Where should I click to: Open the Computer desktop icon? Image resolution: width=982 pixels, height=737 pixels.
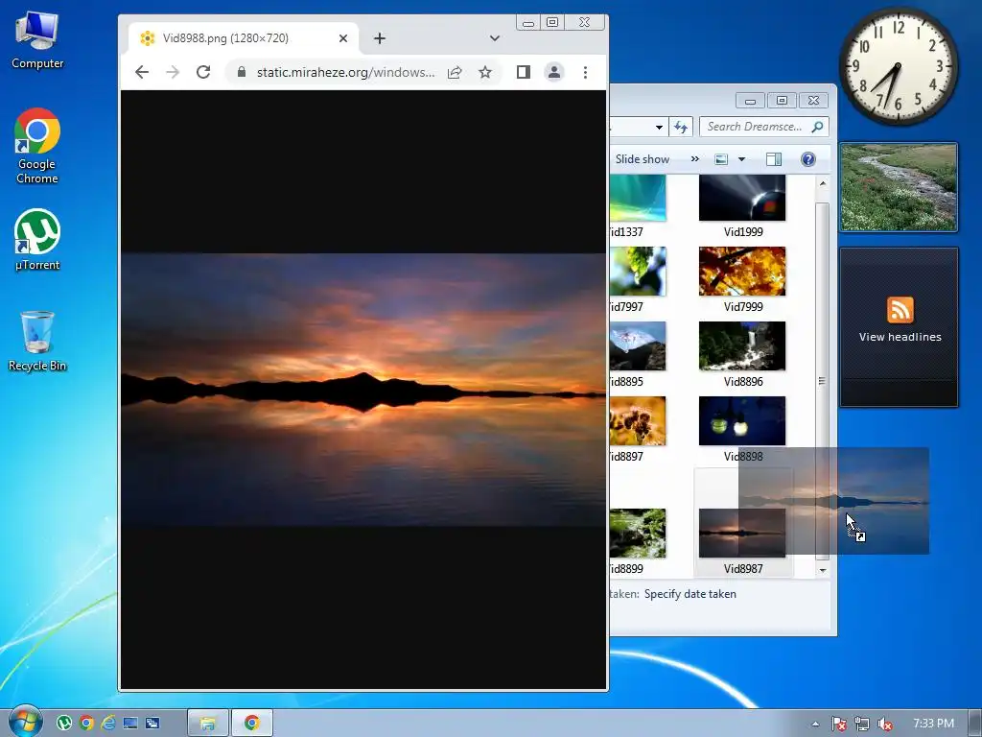click(37, 39)
